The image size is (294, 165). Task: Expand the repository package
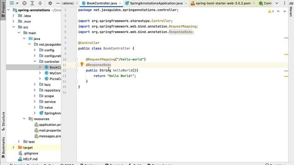[x=35, y=90]
